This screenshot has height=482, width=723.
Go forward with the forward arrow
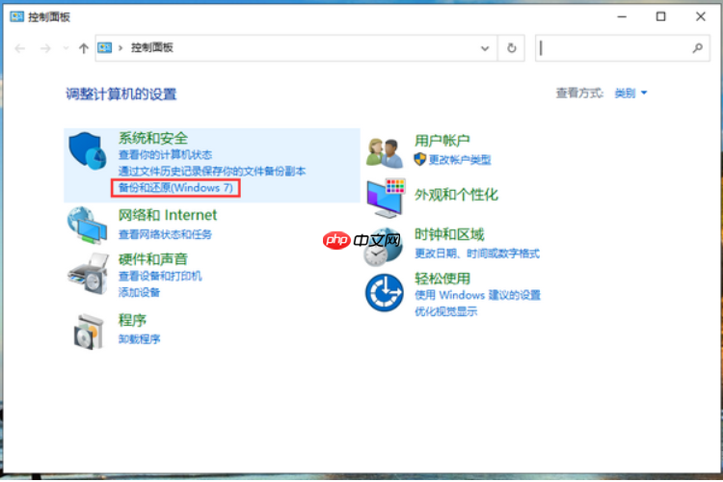(x=45, y=48)
